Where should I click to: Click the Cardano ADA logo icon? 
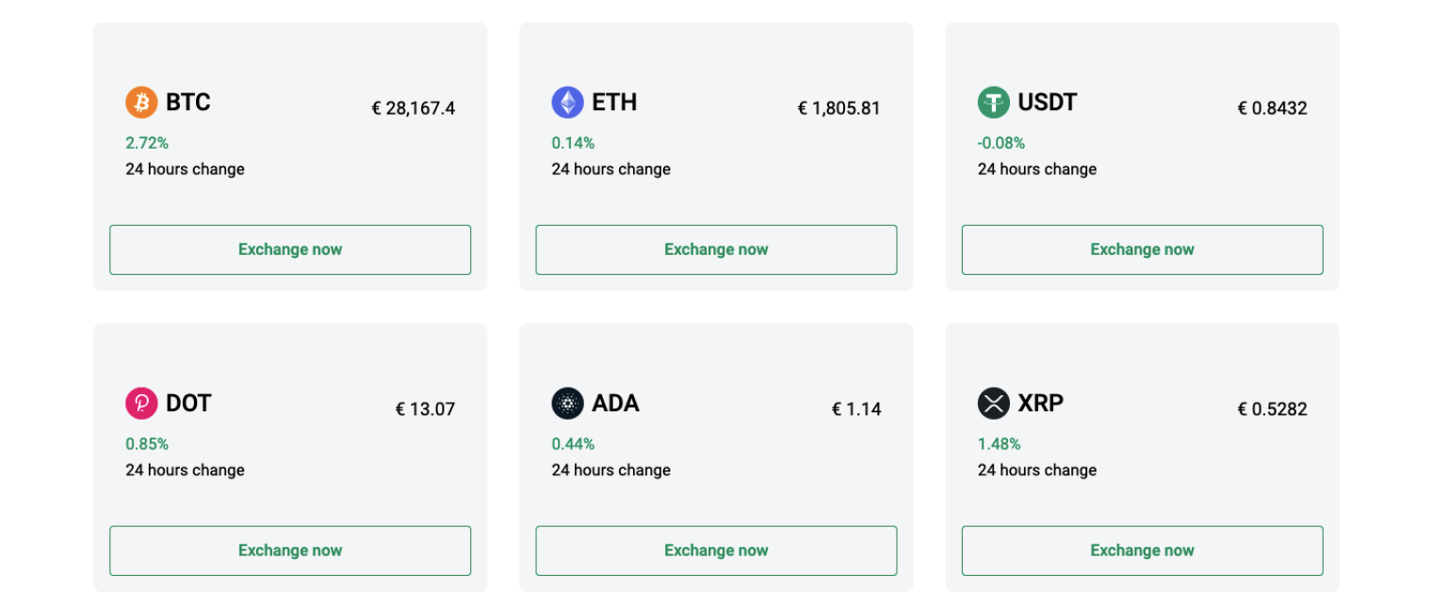click(567, 403)
